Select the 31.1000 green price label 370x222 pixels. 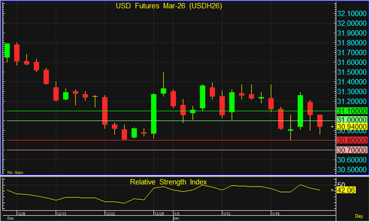pos(351,111)
